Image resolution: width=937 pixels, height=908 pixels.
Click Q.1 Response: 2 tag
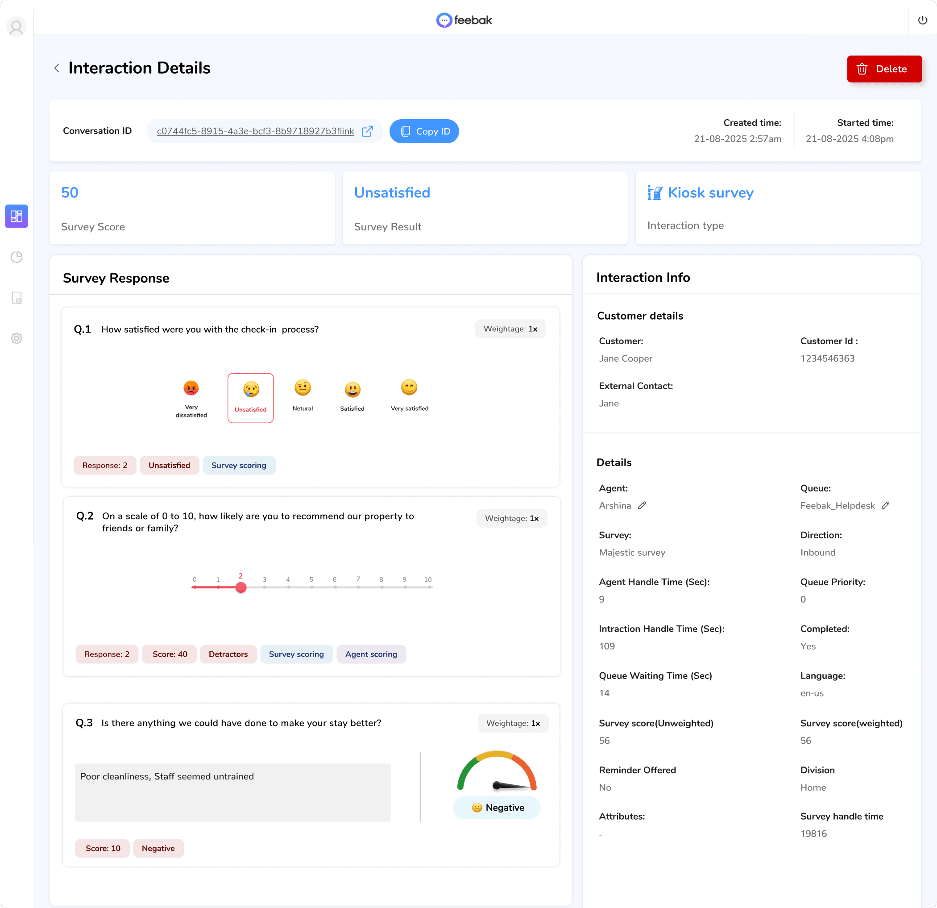[x=105, y=466]
